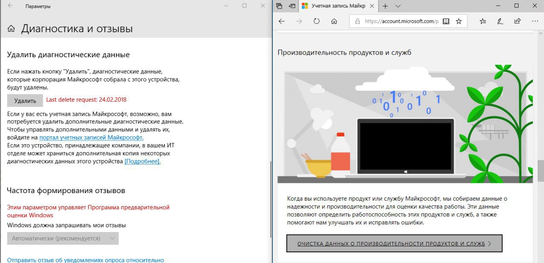
Task: Click the Удалить button
Action: [25, 101]
